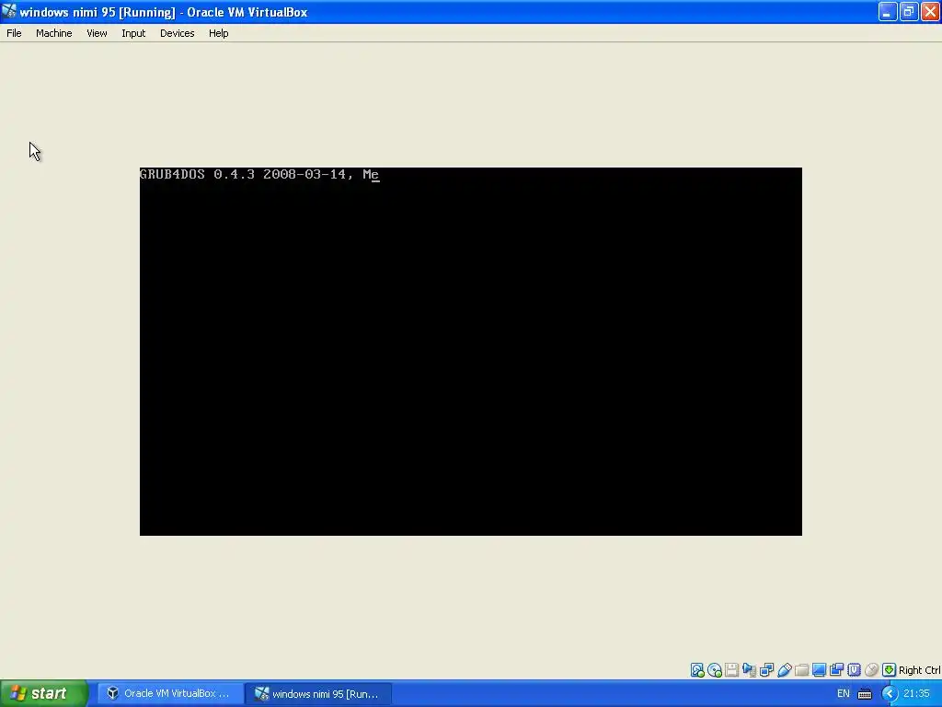Close the VirtualBox VM window

930,11
